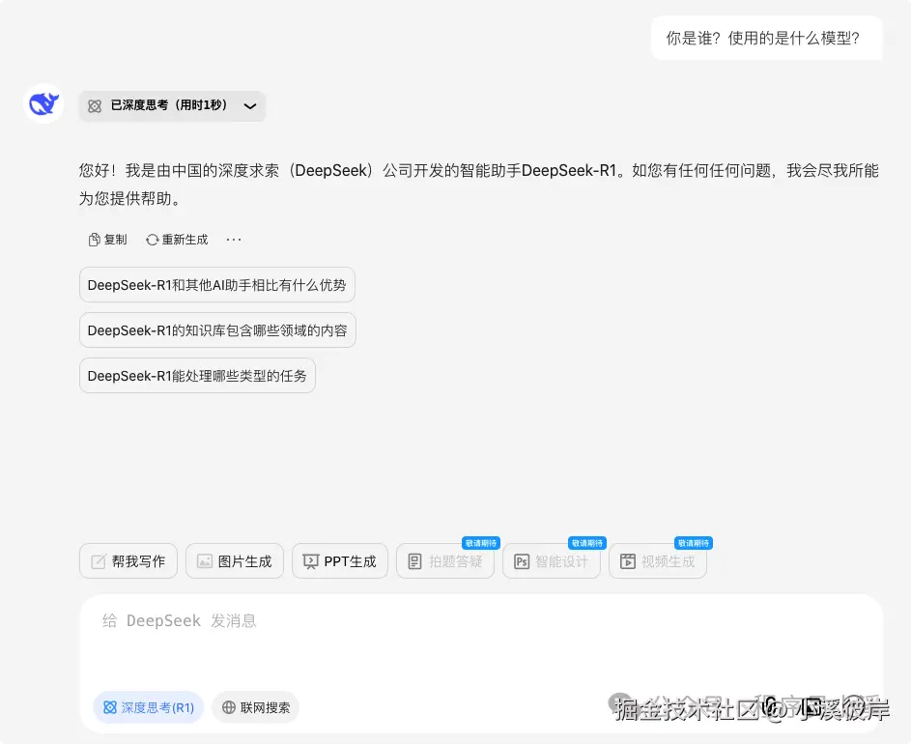911x744 pixels.
Task: Click the DeepSeek-R1 knowledge domains suggestion
Action: (x=217, y=329)
